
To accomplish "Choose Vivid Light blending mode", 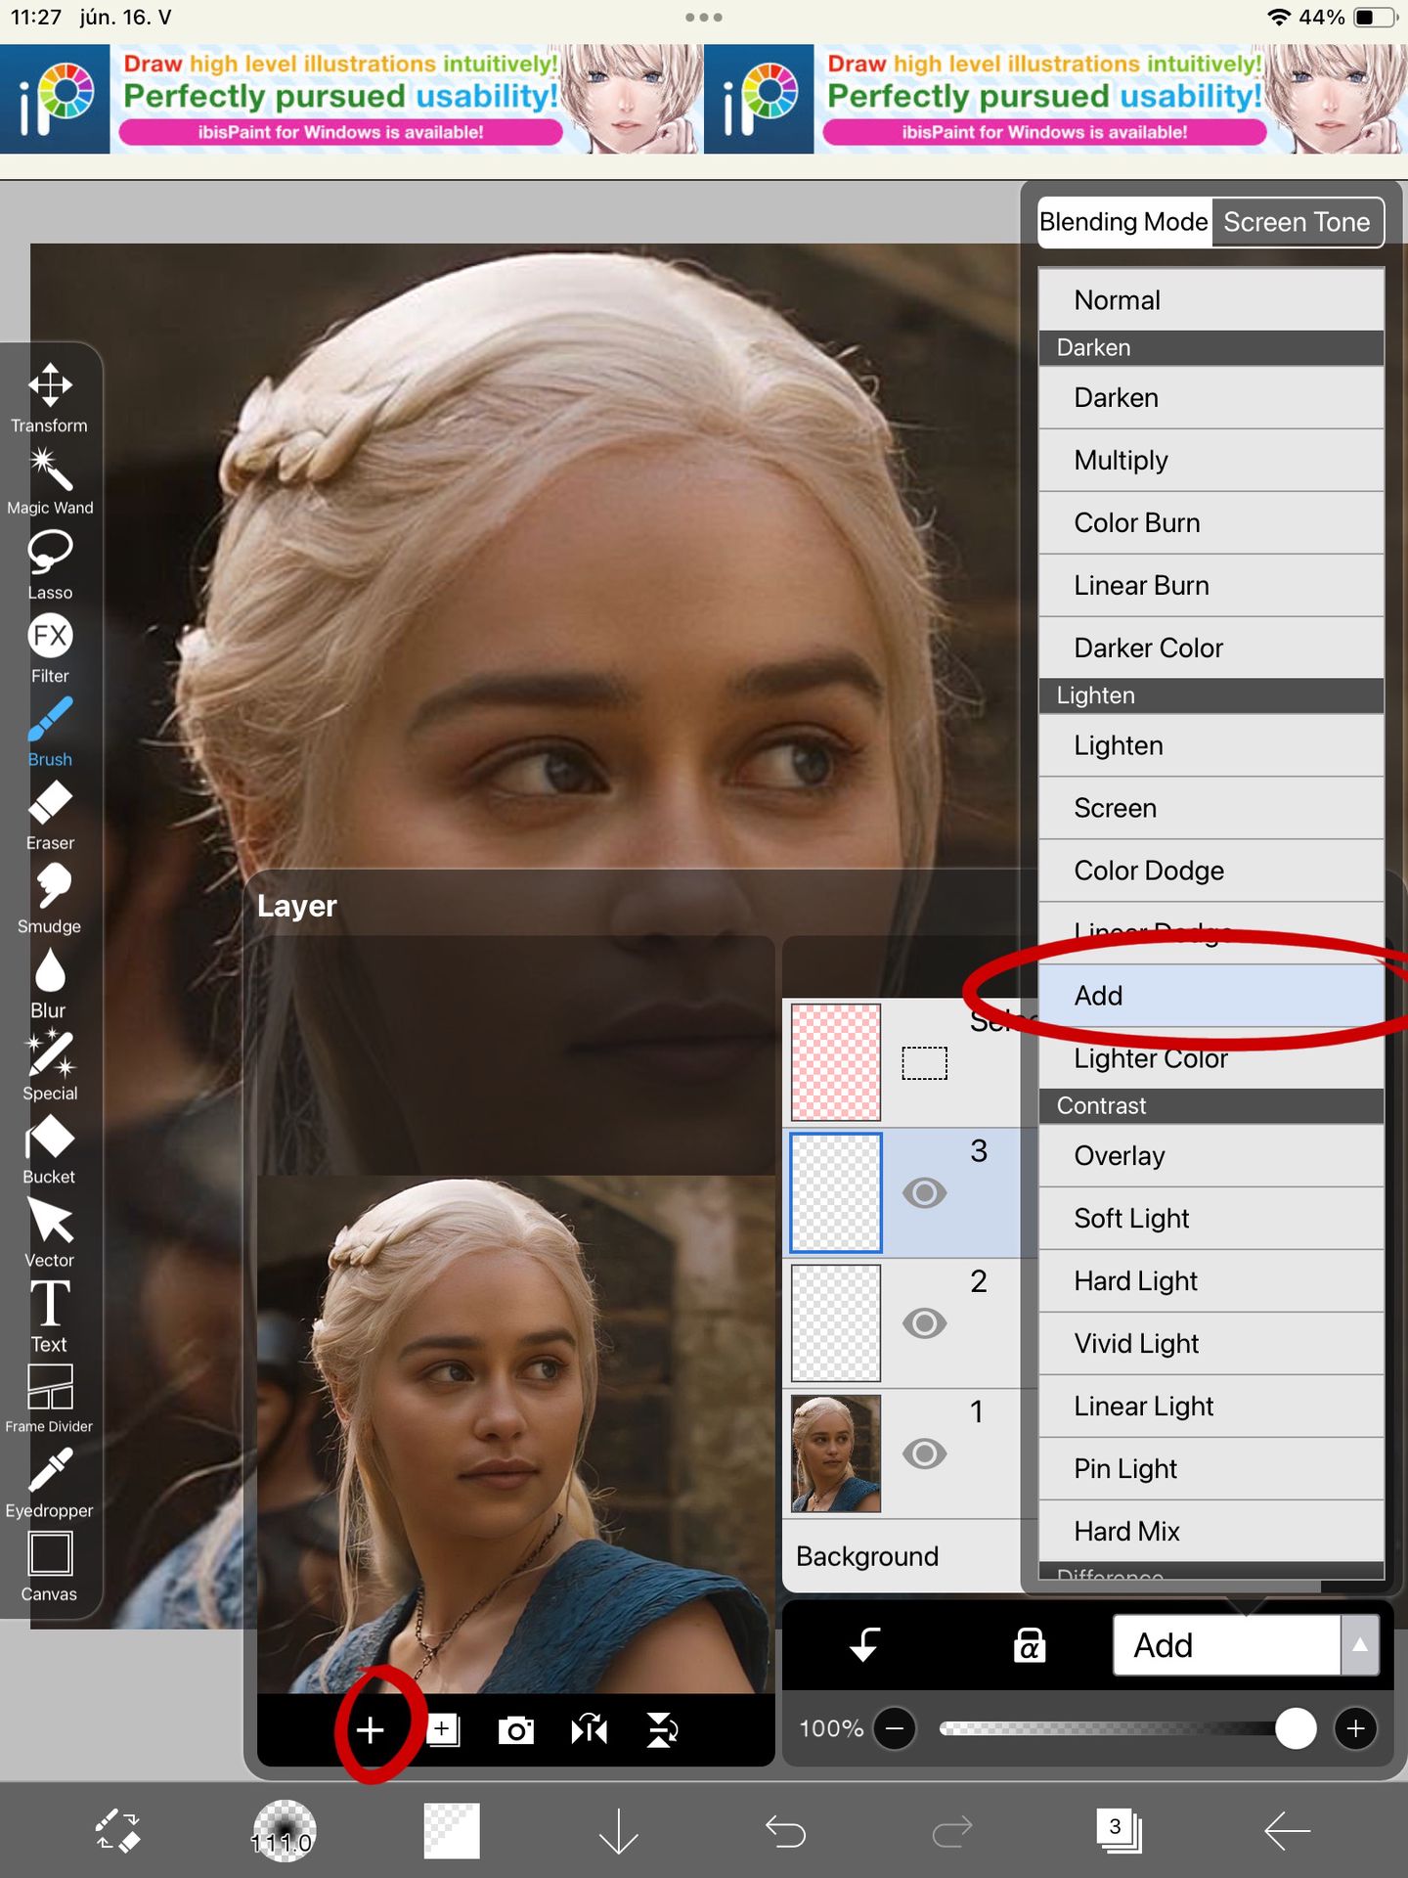I will pyautogui.click(x=1211, y=1343).
